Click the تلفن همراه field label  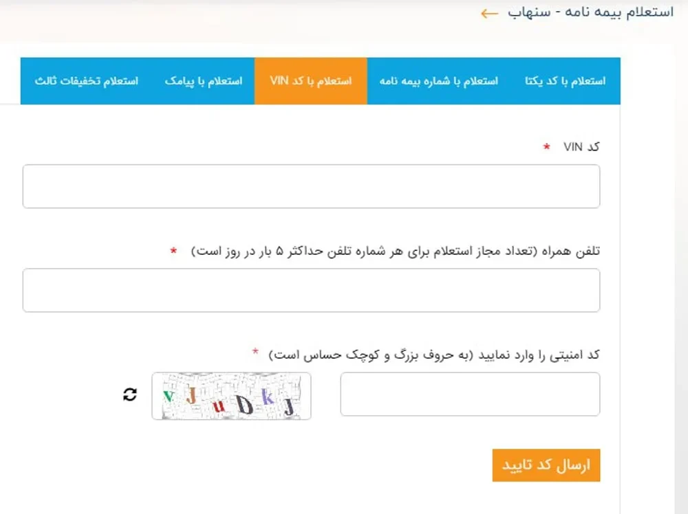click(396, 251)
